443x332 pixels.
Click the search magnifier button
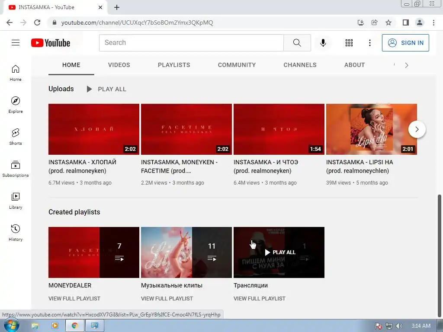pos(297,43)
